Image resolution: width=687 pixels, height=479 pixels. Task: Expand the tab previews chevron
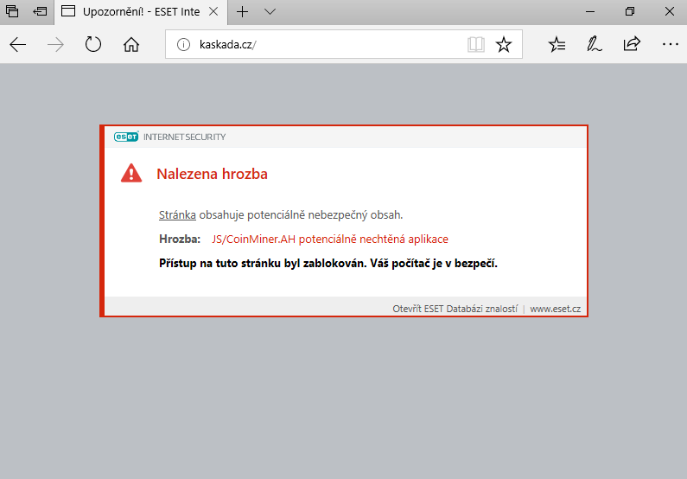pos(270,12)
